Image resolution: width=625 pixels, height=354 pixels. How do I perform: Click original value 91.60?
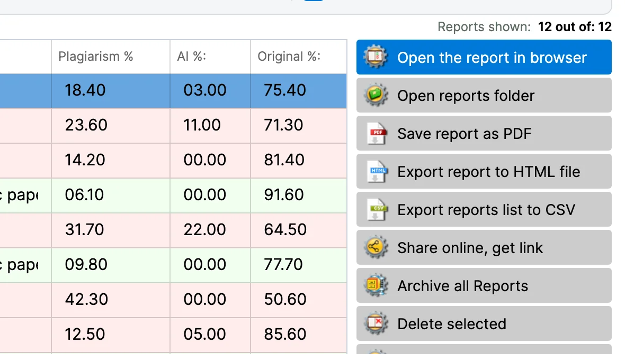click(284, 195)
